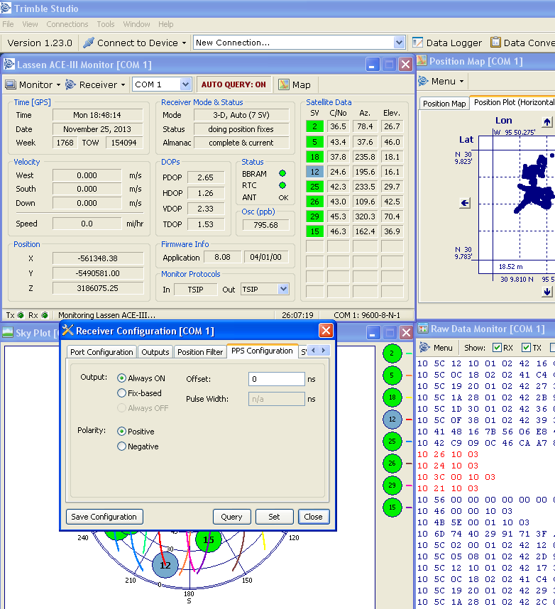555x609 pixels.
Task: Open the COM 1 port dropdown
Action: (x=185, y=84)
